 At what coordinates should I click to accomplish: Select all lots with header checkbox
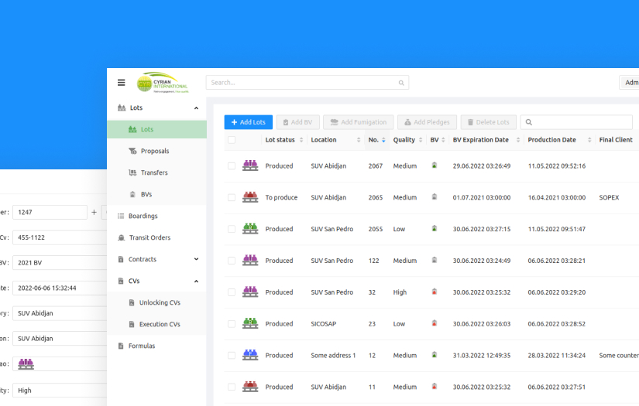point(232,140)
